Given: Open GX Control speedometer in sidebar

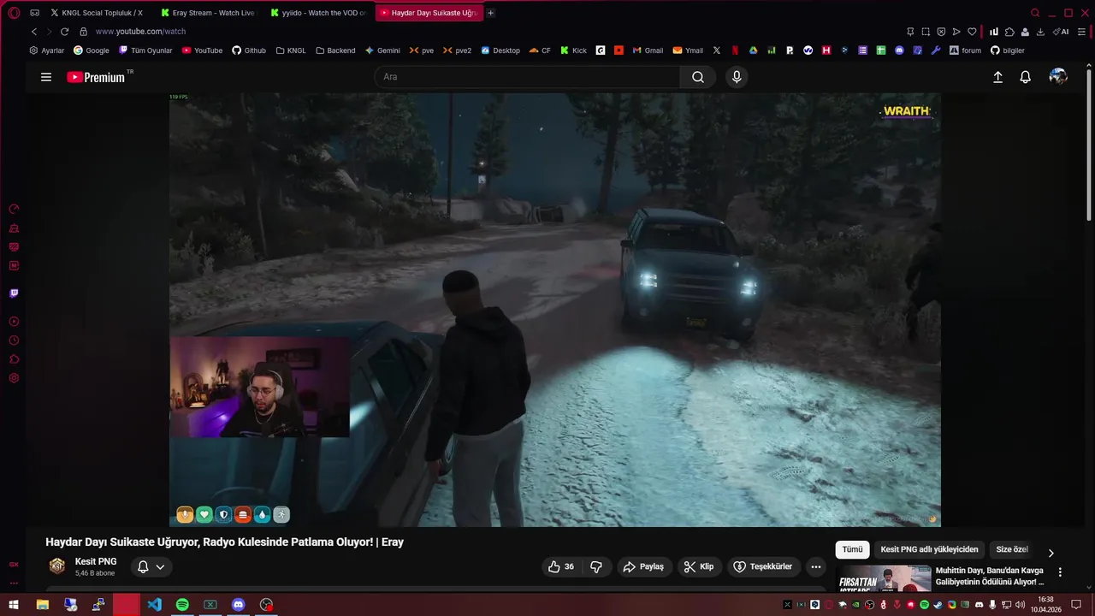Looking at the screenshot, I should [14, 209].
